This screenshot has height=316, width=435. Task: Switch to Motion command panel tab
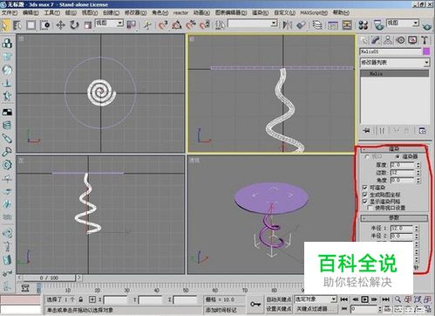coord(400,40)
